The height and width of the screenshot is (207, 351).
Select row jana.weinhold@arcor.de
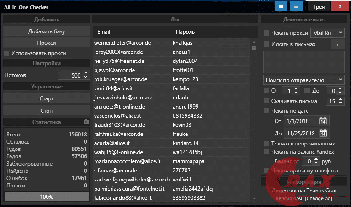[171, 98]
